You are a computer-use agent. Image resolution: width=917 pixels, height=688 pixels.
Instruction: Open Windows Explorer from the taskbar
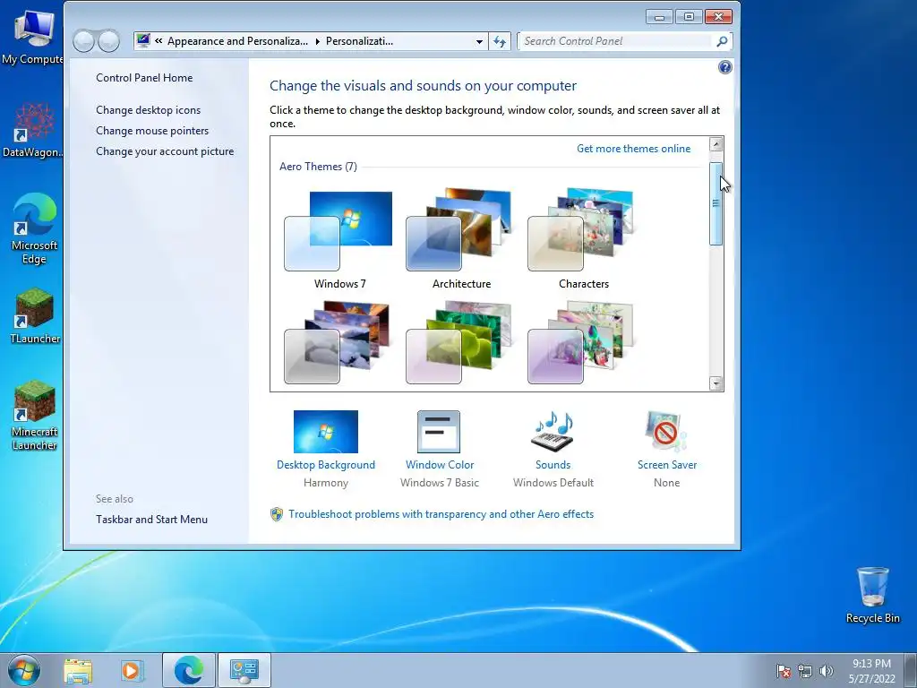(78, 670)
